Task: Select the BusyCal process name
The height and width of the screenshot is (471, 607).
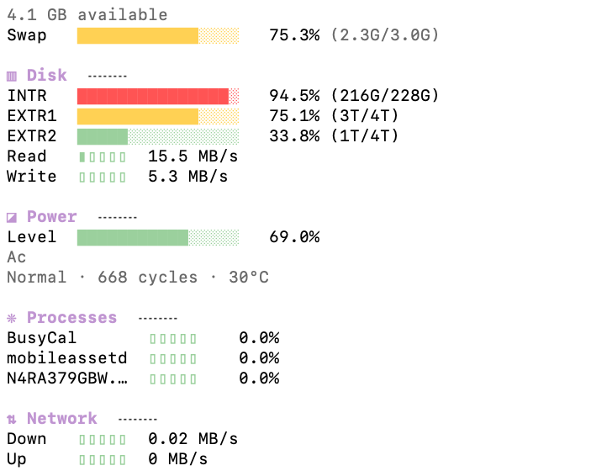Action: (x=42, y=338)
